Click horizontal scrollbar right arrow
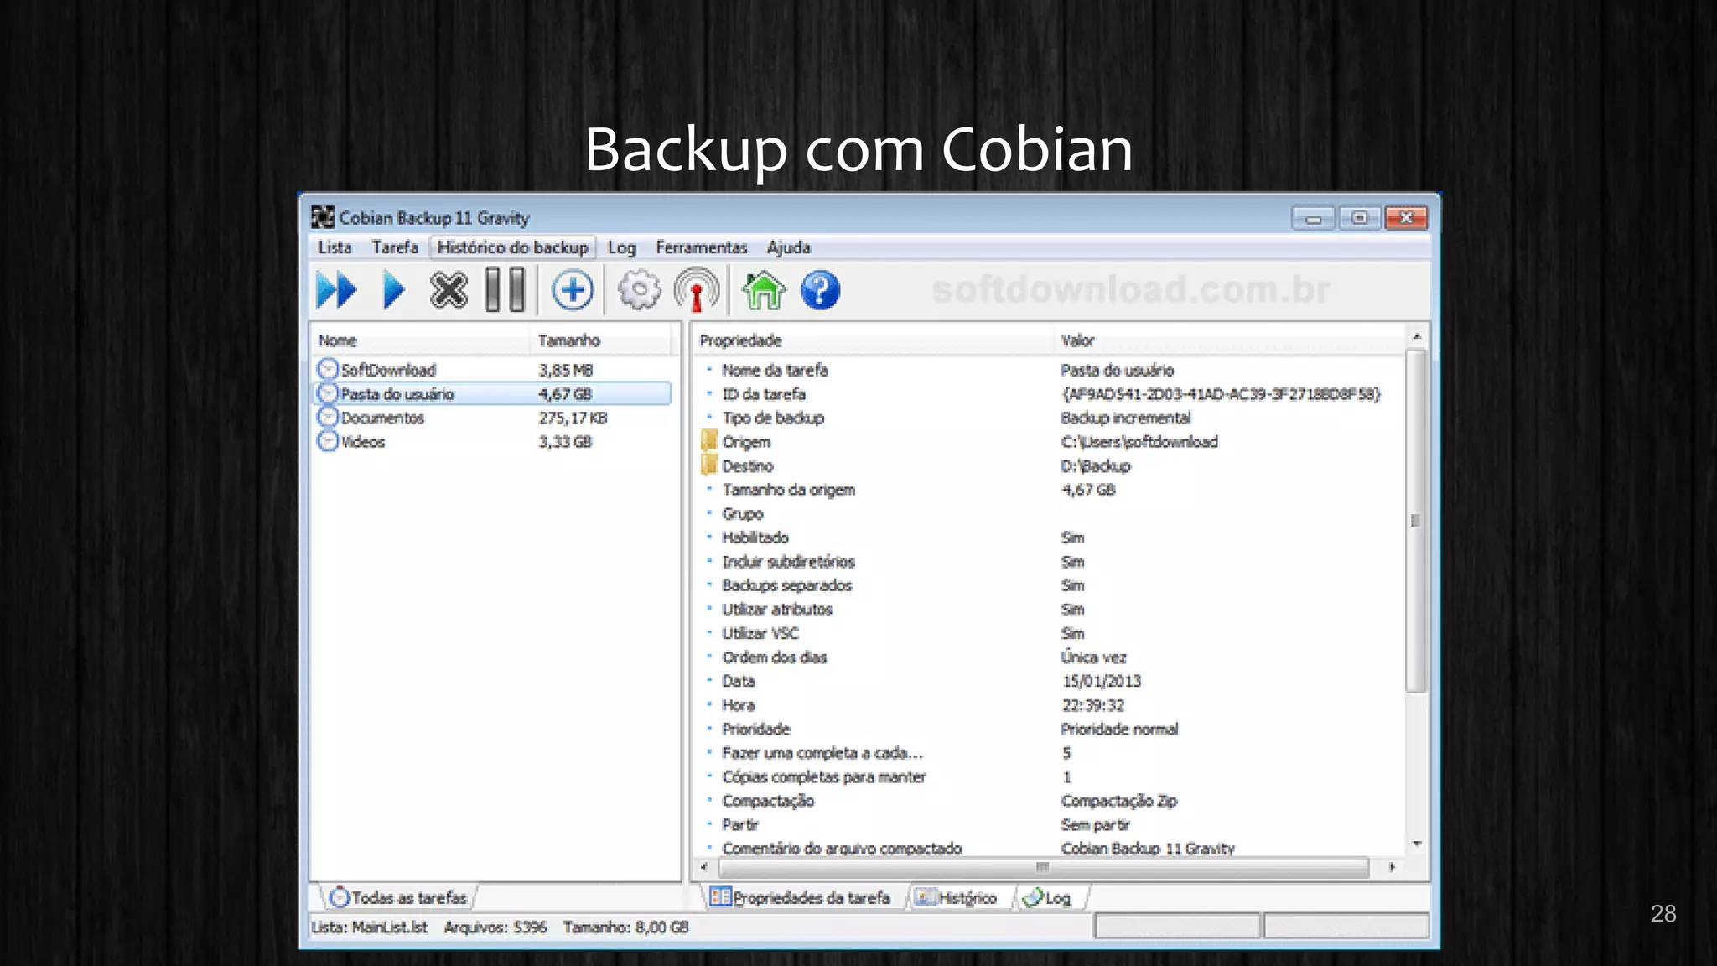This screenshot has width=1717, height=966. (1392, 867)
